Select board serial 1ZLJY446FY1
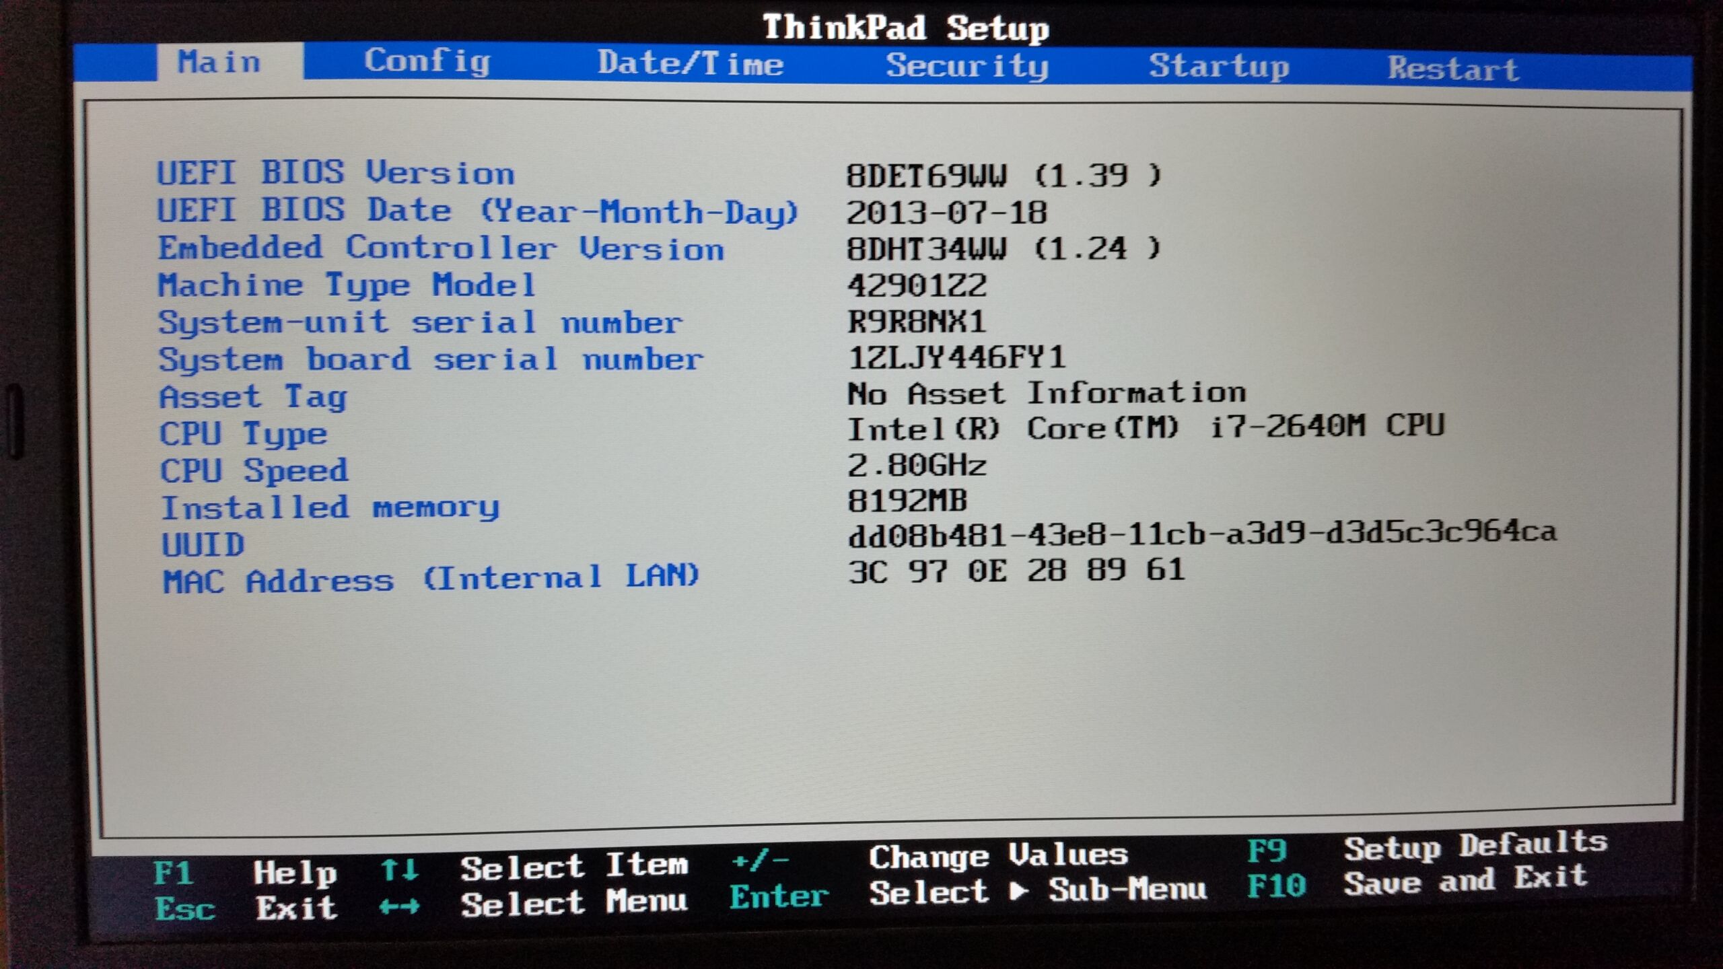The width and height of the screenshot is (1723, 969). [x=957, y=357]
